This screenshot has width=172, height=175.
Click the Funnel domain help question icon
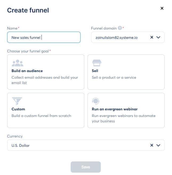(x=120, y=28)
